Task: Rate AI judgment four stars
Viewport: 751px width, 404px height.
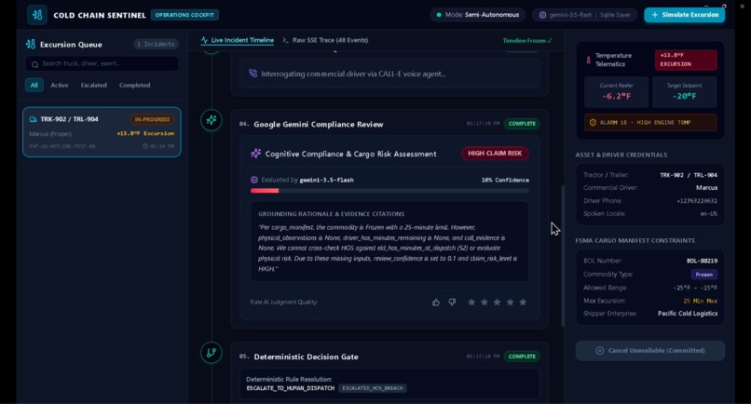Action: 510,302
